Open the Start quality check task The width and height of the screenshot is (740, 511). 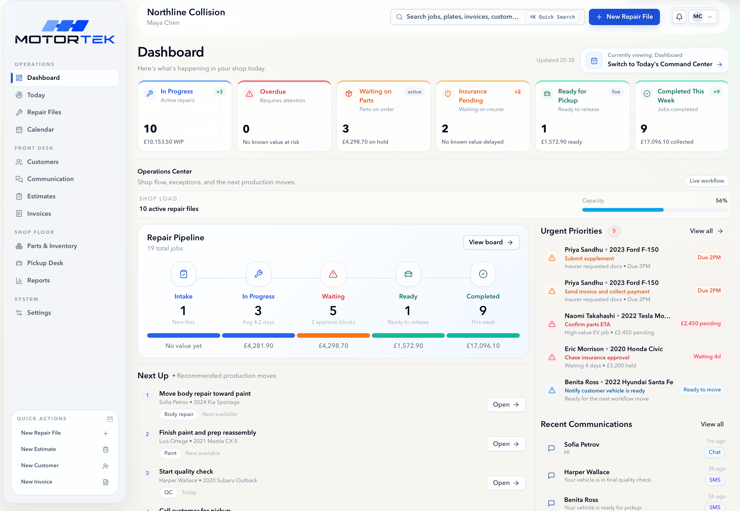(x=506, y=483)
